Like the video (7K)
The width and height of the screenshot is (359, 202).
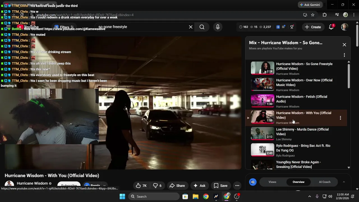[141, 185]
